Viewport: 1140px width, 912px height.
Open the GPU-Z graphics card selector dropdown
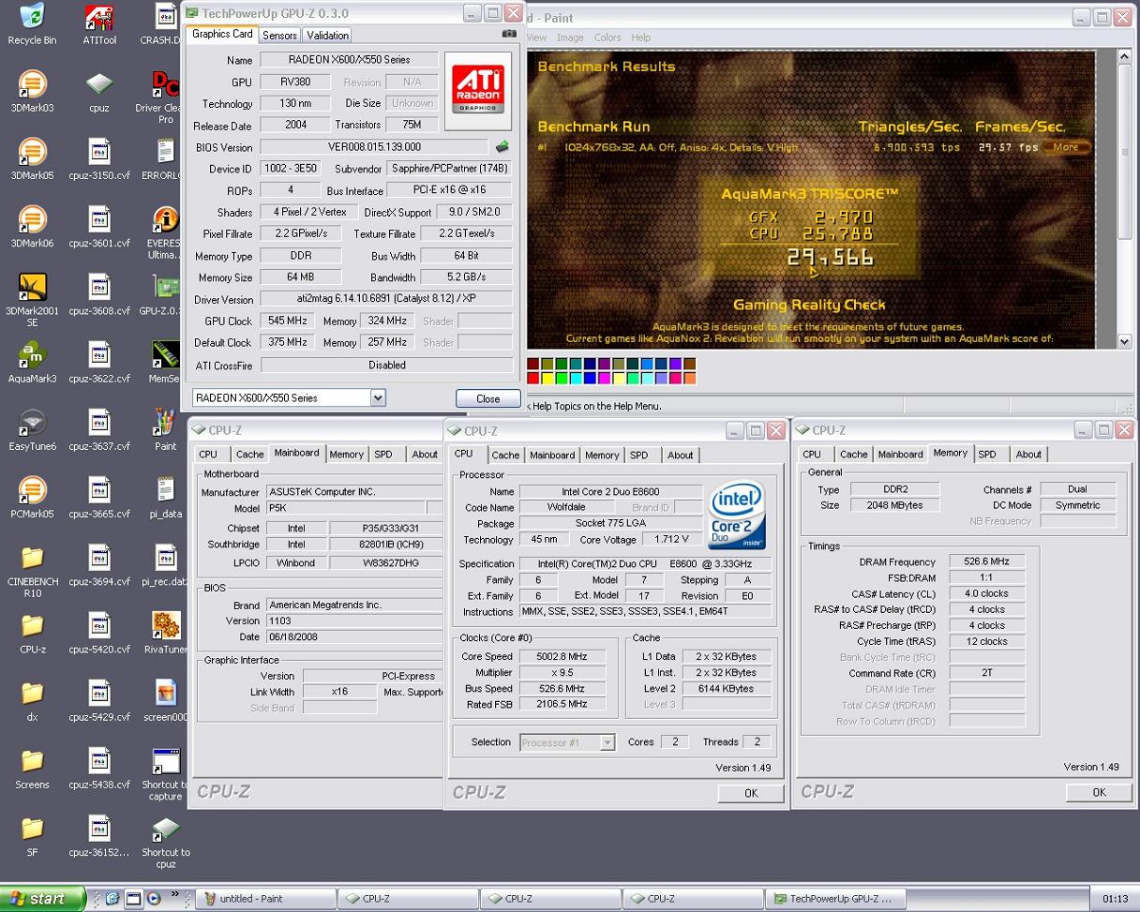[x=378, y=397]
